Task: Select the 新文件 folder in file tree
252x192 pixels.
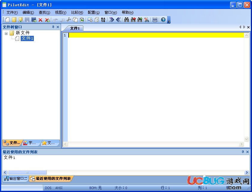Action: pos(23,33)
